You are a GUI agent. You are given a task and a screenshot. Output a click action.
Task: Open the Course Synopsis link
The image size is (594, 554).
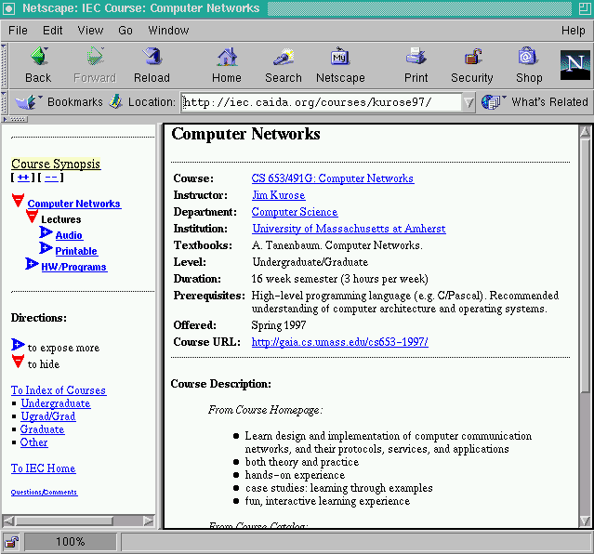56,164
